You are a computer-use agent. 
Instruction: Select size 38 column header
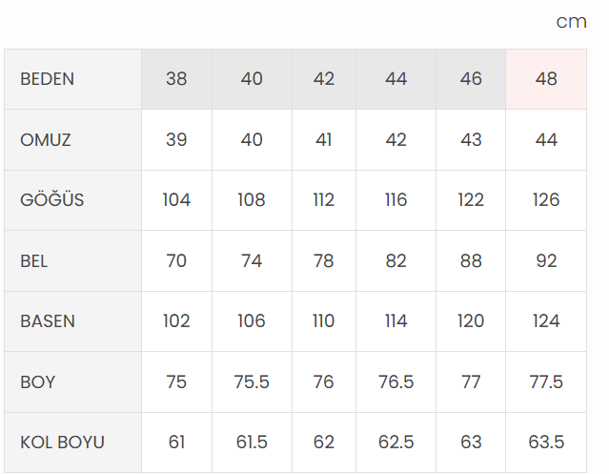pyautogui.click(x=176, y=79)
